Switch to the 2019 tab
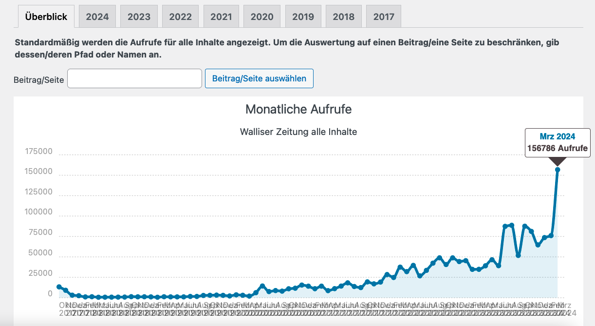The width and height of the screenshot is (595, 326). pyautogui.click(x=303, y=17)
